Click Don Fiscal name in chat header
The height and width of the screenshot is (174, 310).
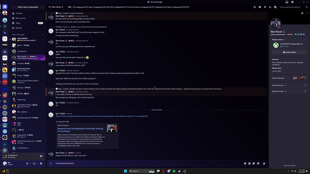(x=56, y=7)
